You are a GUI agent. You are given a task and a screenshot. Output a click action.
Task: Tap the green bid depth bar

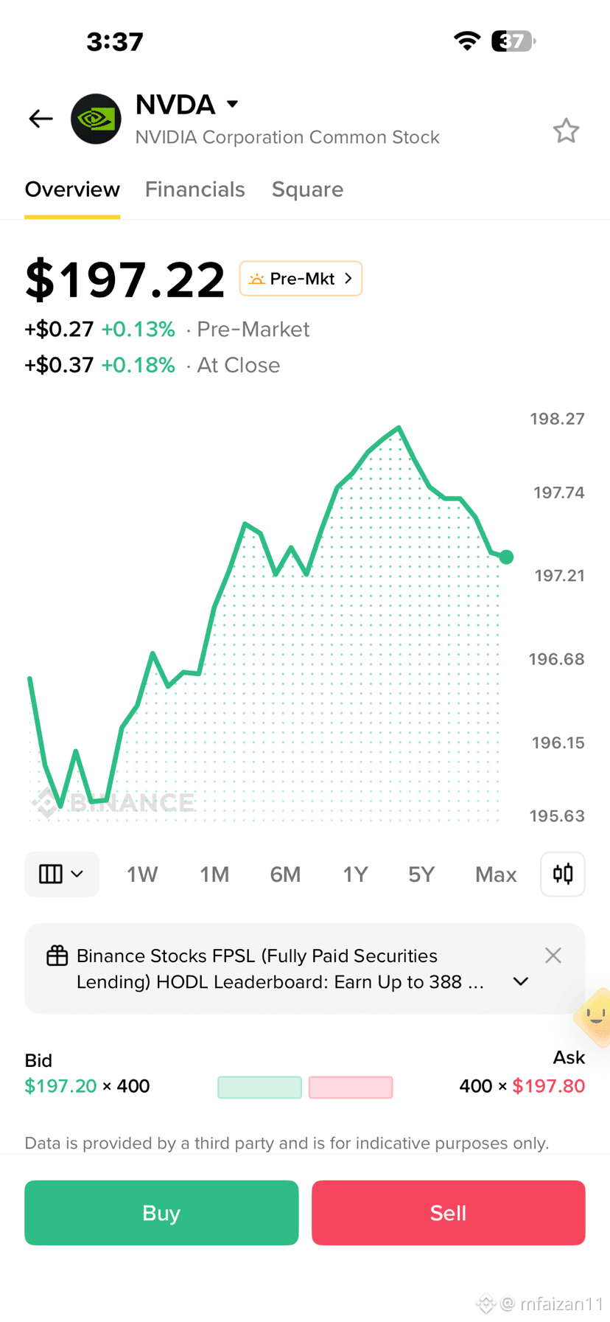point(259,1087)
